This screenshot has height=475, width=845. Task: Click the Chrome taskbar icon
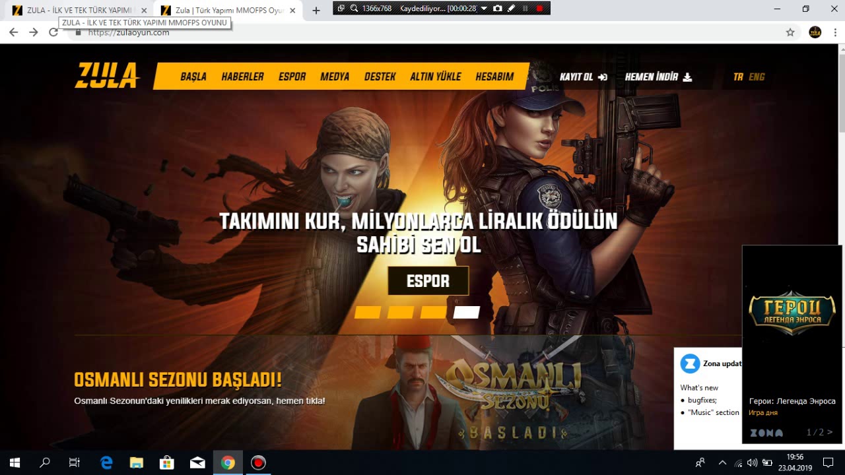click(x=228, y=462)
